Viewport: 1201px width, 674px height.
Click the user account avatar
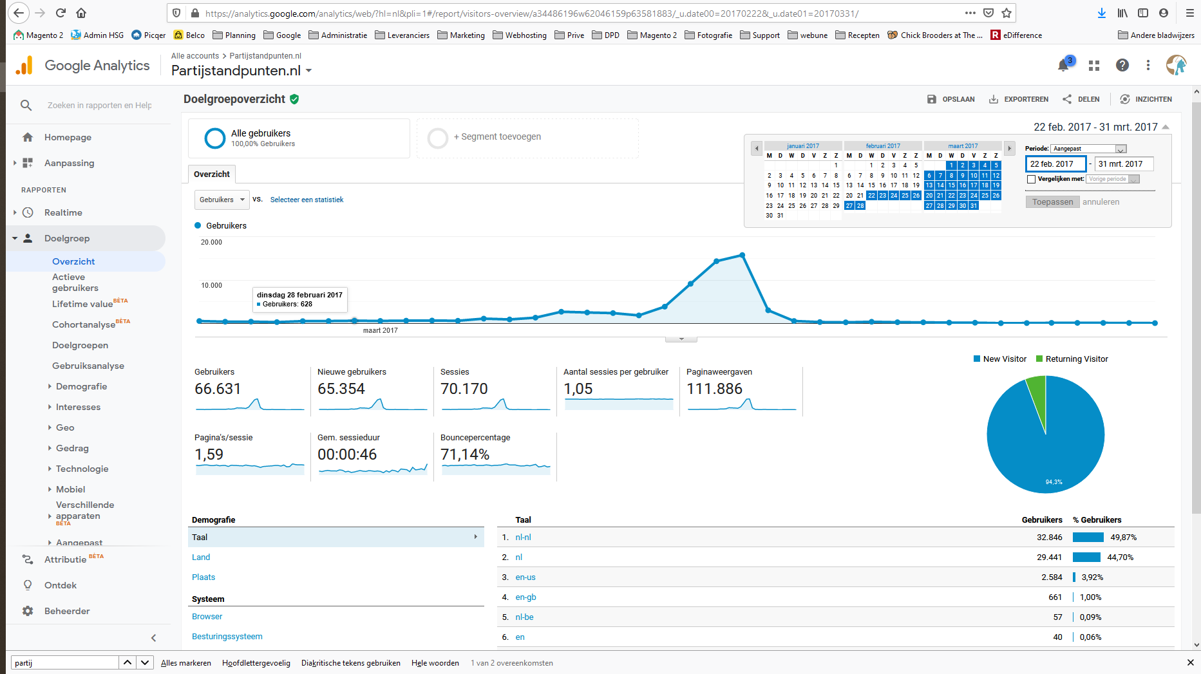click(1177, 65)
